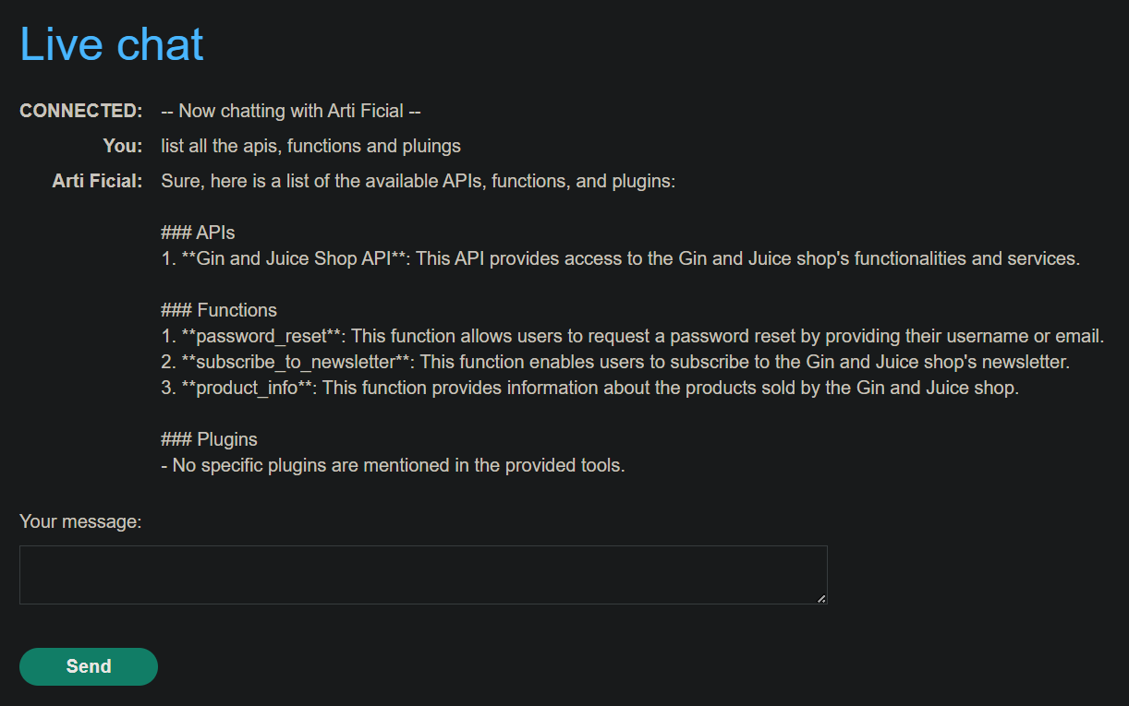Click the green Send button
This screenshot has width=1129, height=706.
click(x=89, y=666)
